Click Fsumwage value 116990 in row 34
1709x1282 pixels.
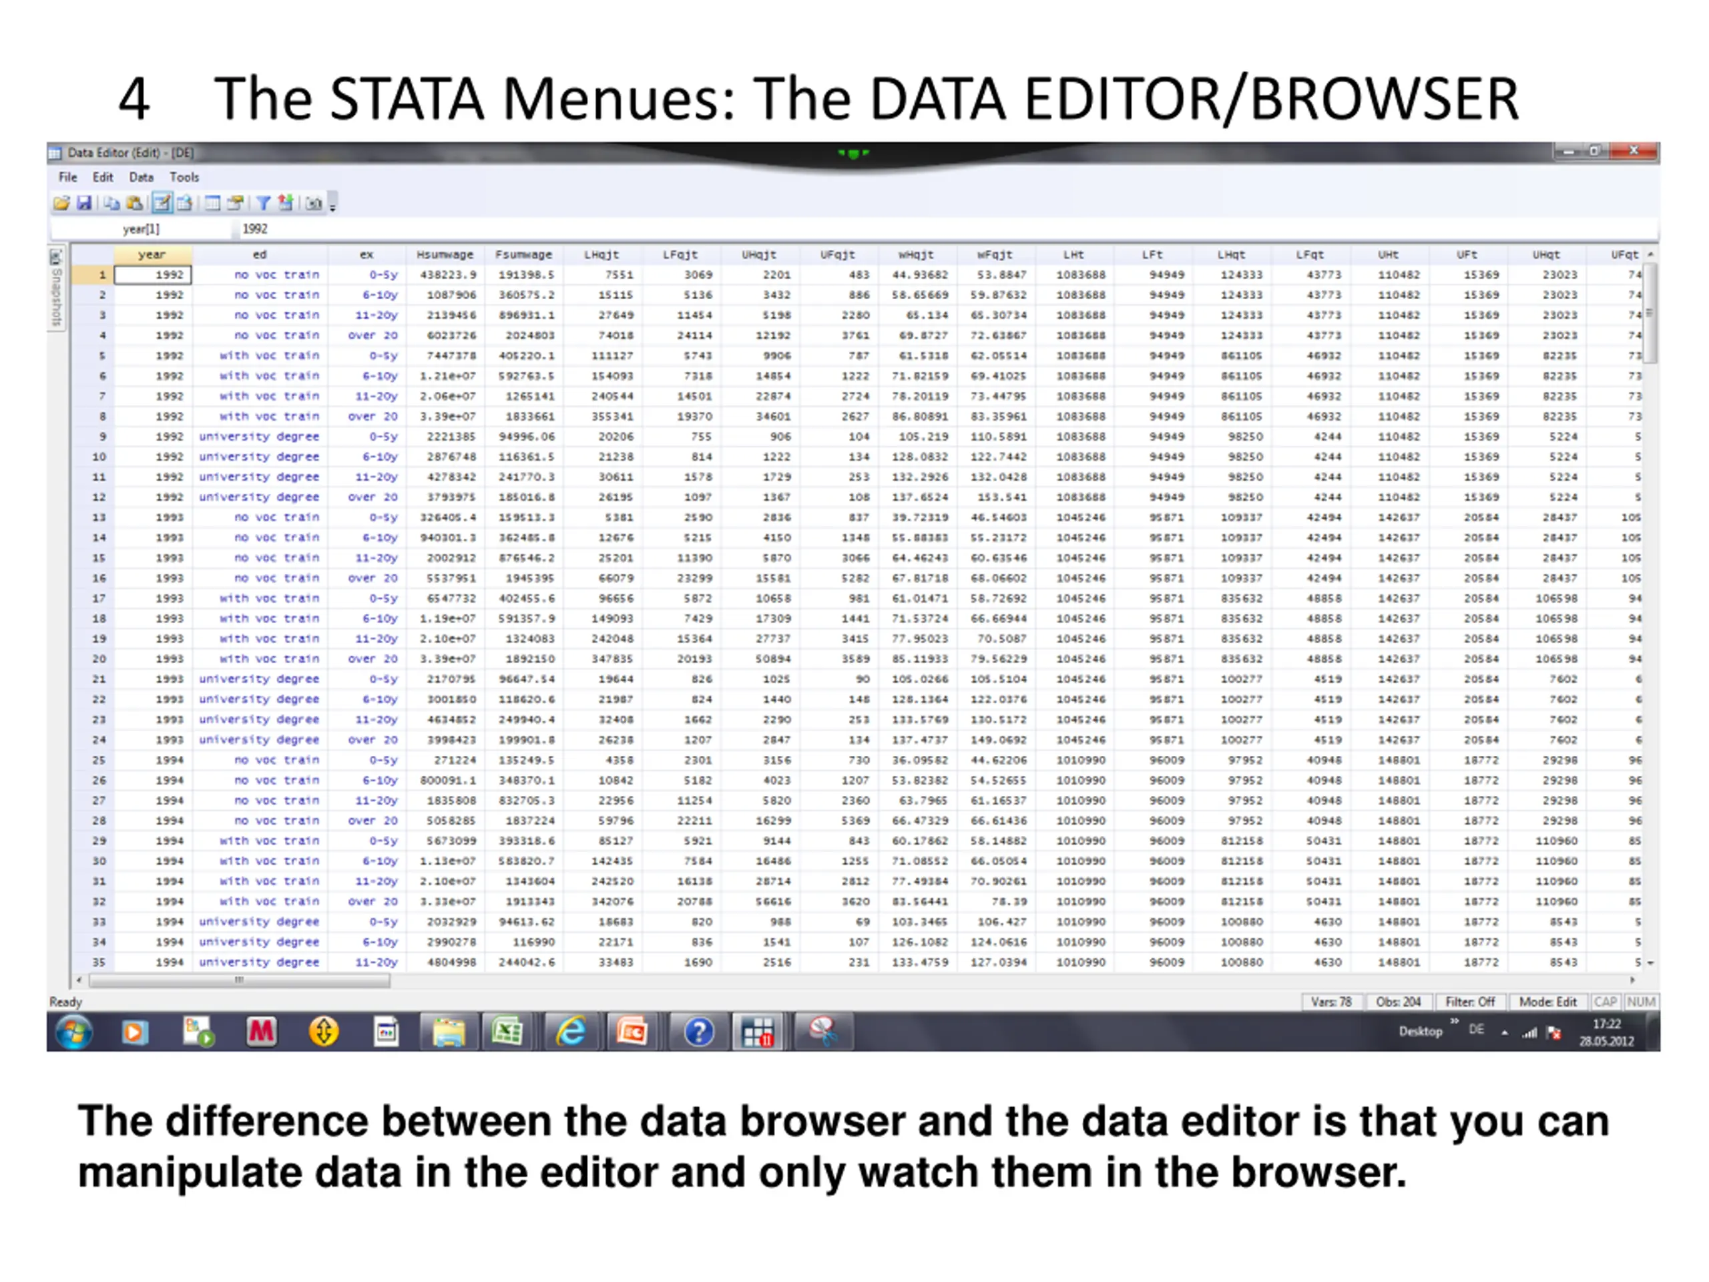(525, 942)
